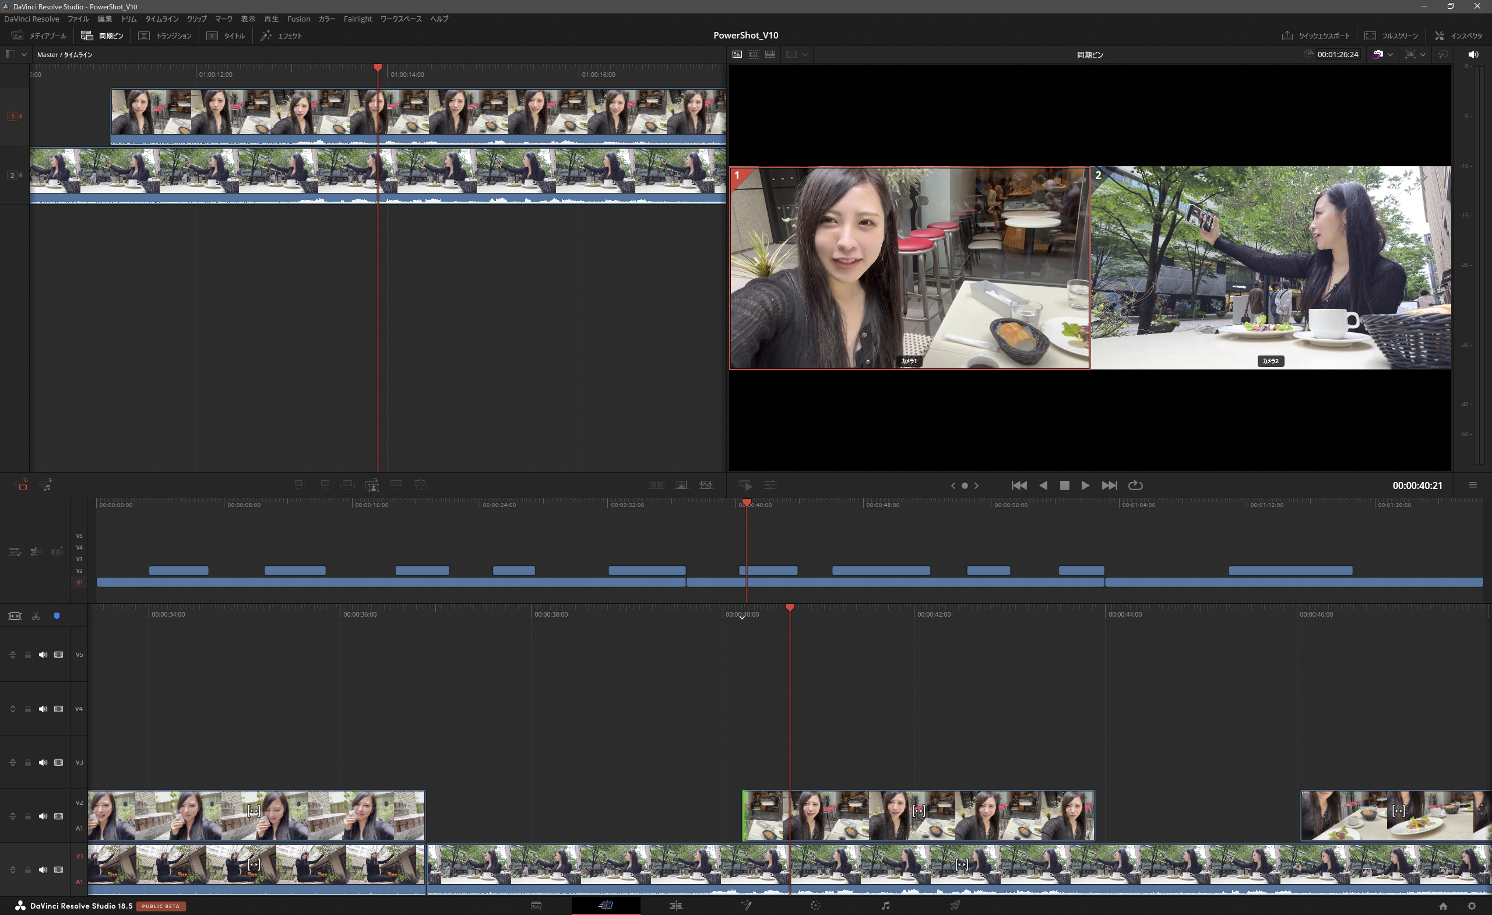1492x915 pixels.
Task: Click the Split Clip scissors icon
Action: pos(36,616)
